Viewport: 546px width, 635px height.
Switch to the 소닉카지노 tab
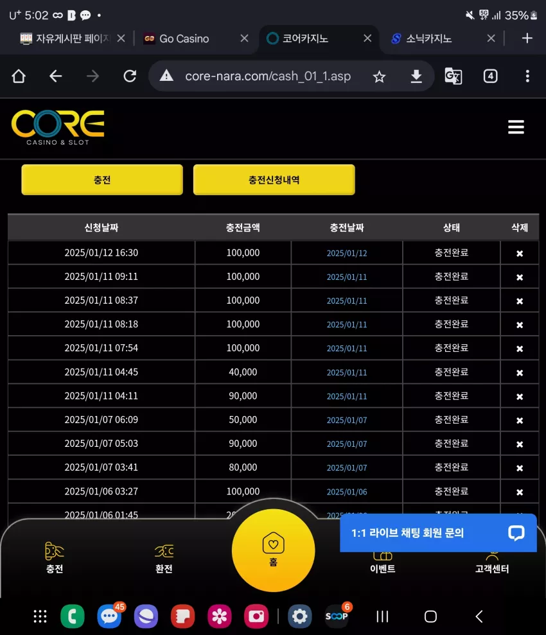click(x=421, y=39)
